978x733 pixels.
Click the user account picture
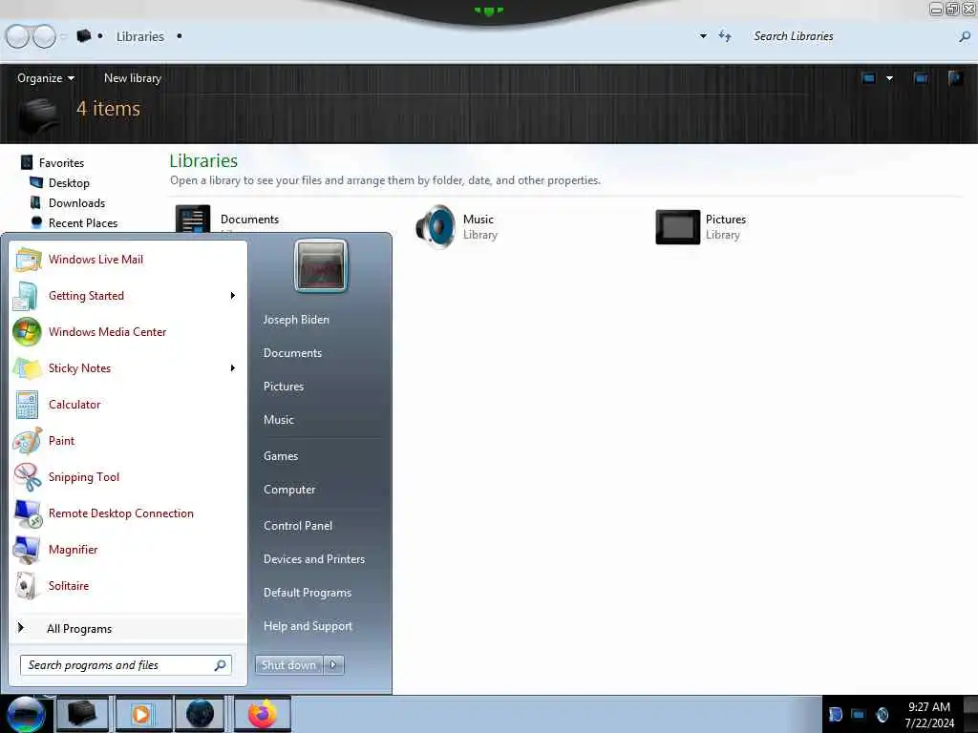point(321,265)
